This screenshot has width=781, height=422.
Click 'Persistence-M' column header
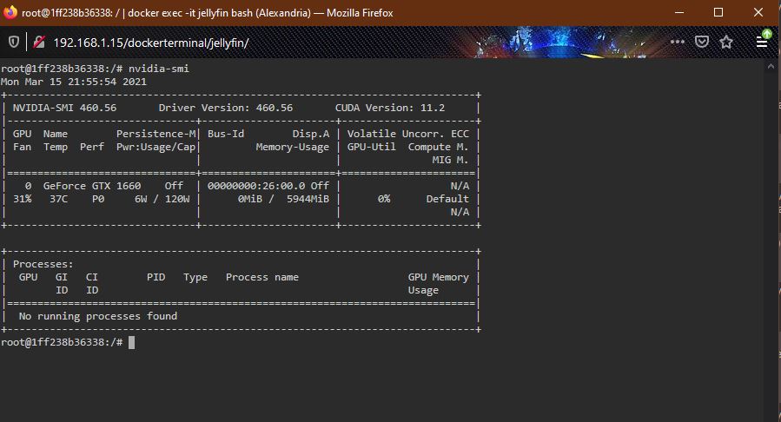(156, 134)
